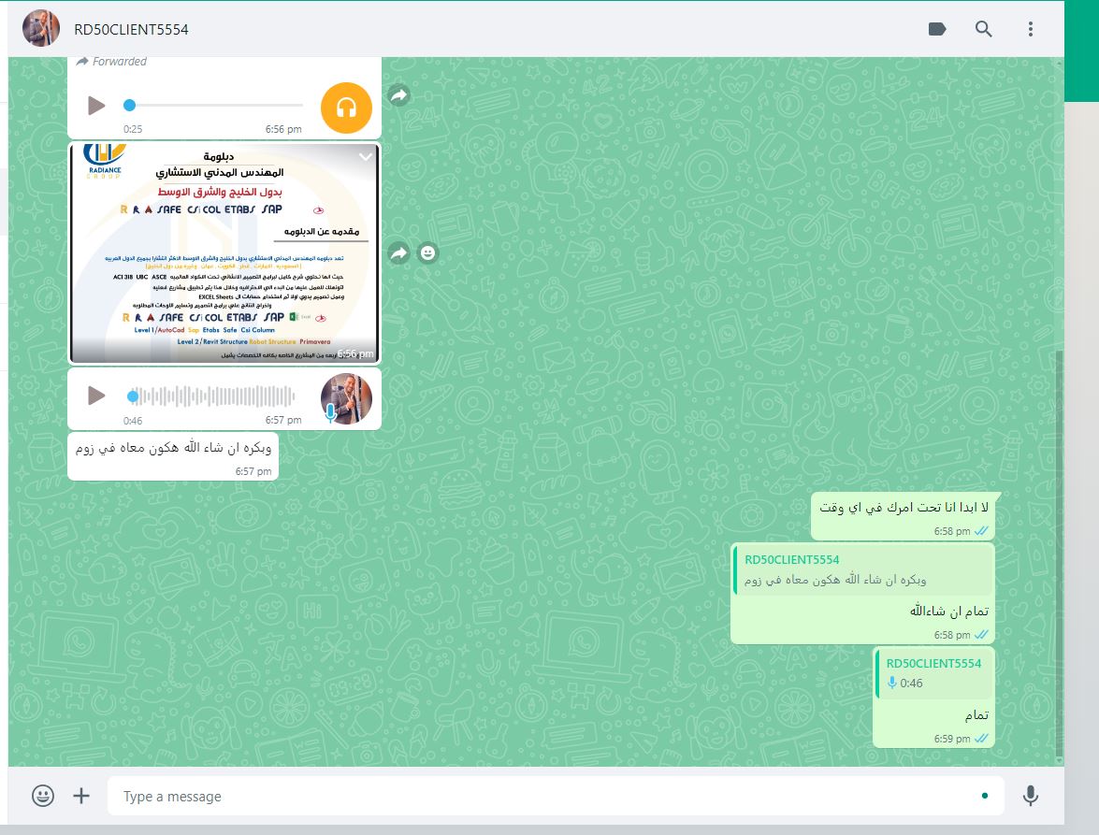1099x835 pixels.
Task: Search messages with magnifier icon
Action: [983, 29]
